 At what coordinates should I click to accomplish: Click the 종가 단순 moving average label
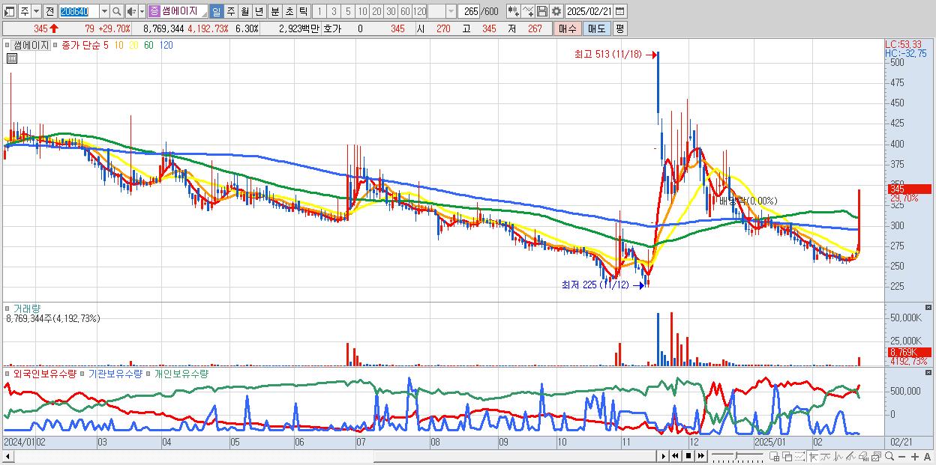82,46
